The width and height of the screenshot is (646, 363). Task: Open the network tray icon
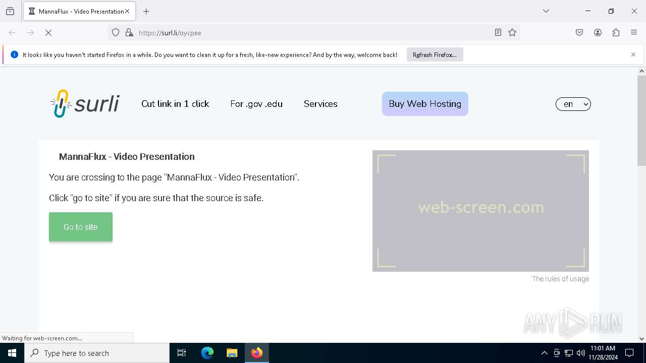[x=569, y=353]
